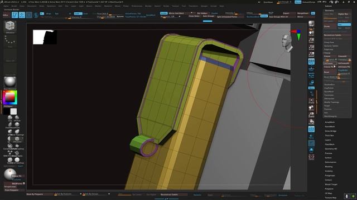The image size is (357, 200).
Task: Click the head camera view thumbnail
Action: click(x=287, y=42)
